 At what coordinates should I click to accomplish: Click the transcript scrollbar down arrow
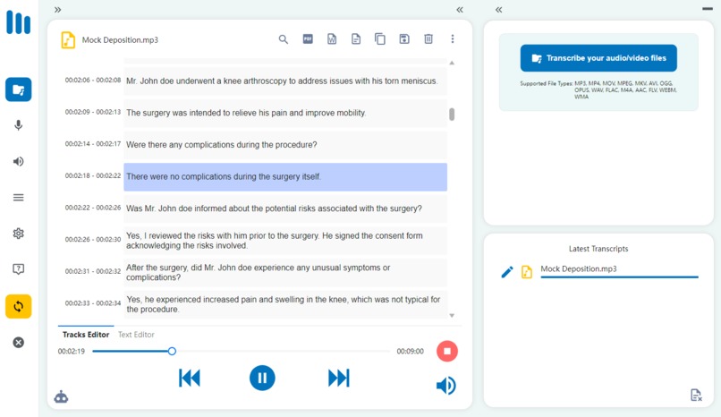click(452, 315)
